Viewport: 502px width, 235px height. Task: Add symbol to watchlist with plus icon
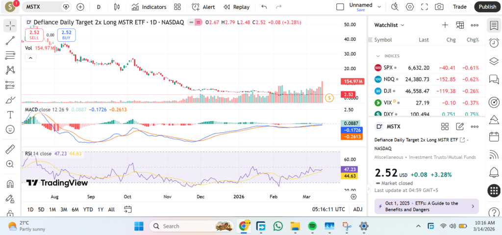point(445,25)
